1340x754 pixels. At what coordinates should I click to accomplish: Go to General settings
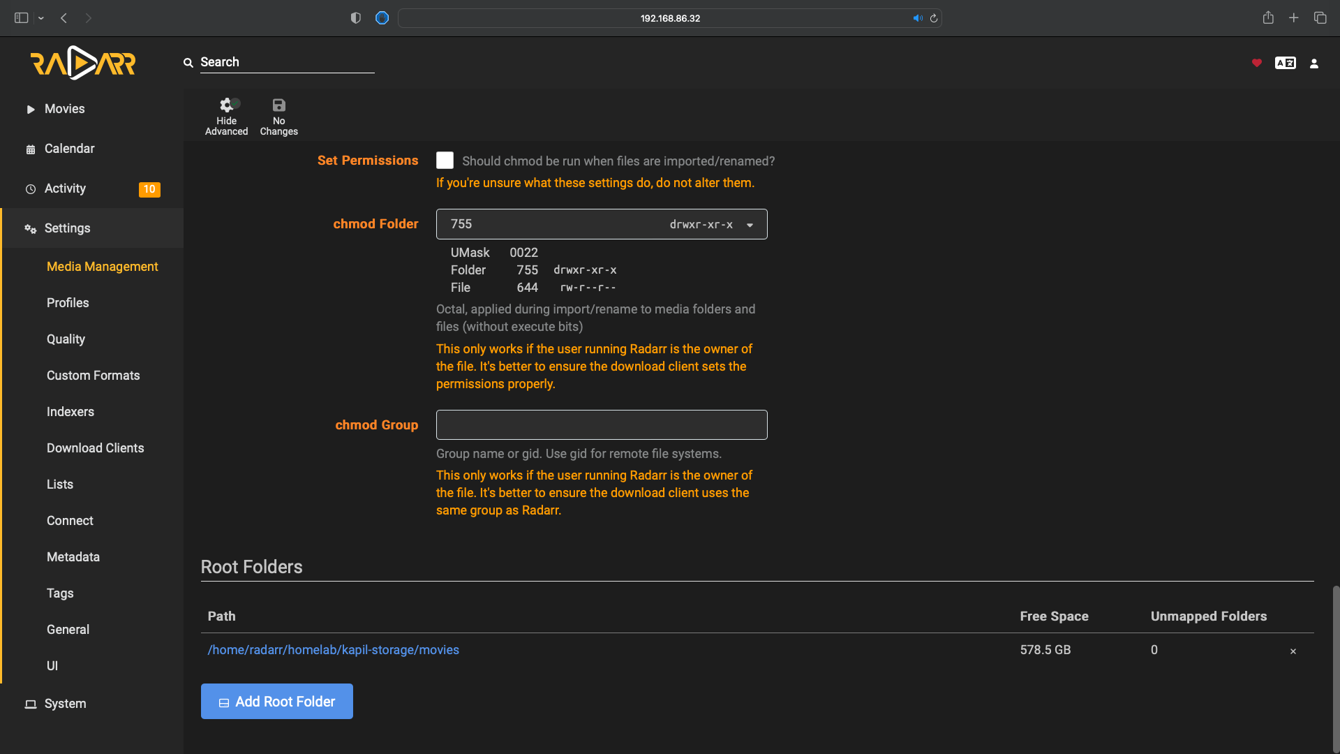(x=68, y=630)
